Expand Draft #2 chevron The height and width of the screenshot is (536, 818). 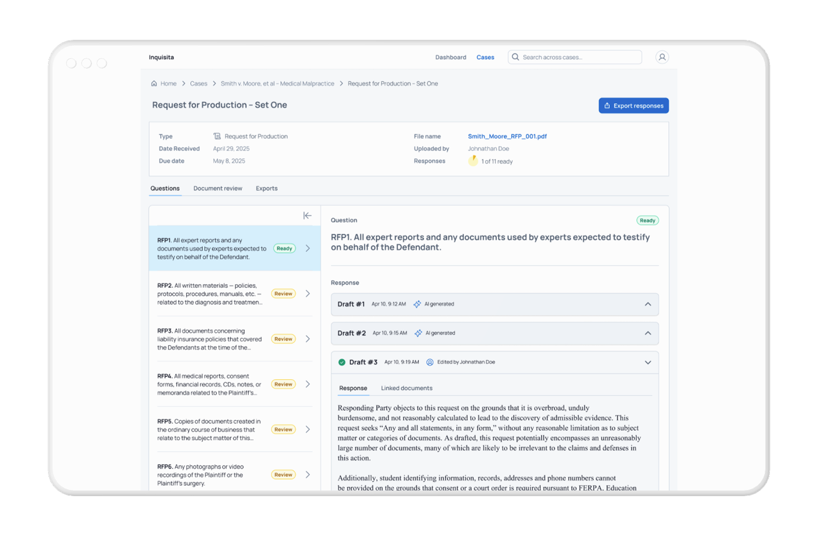(648, 333)
